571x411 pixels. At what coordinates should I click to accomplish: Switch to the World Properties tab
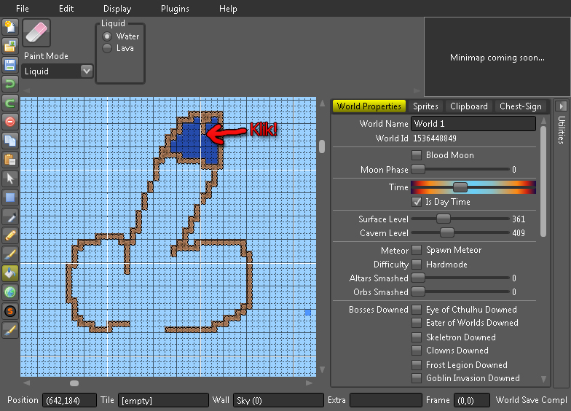pyautogui.click(x=369, y=106)
